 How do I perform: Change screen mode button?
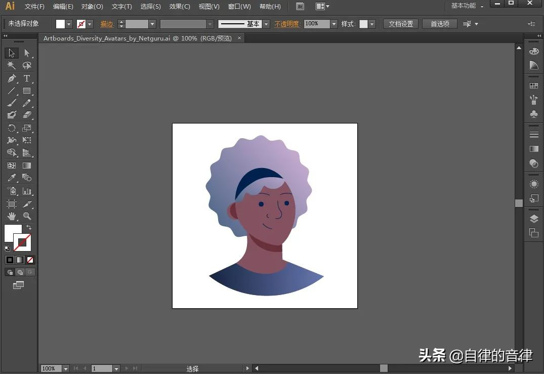(x=18, y=285)
